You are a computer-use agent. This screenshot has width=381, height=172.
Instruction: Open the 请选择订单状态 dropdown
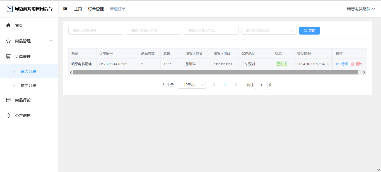[269, 31]
